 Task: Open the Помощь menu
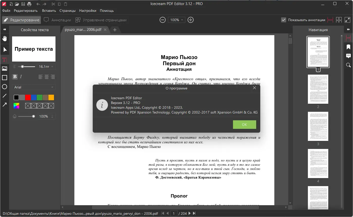tap(107, 11)
